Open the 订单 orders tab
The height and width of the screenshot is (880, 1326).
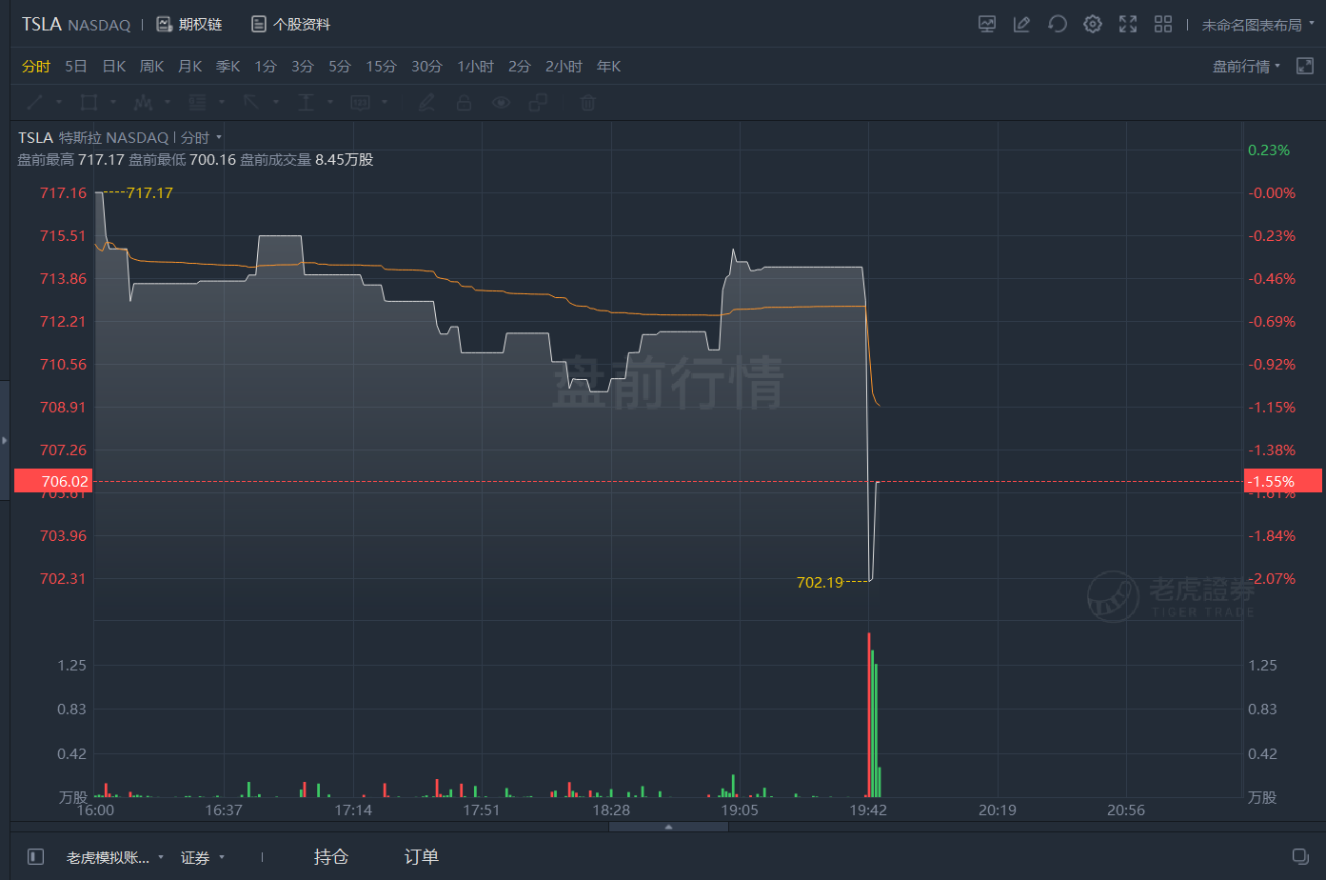pos(421,856)
